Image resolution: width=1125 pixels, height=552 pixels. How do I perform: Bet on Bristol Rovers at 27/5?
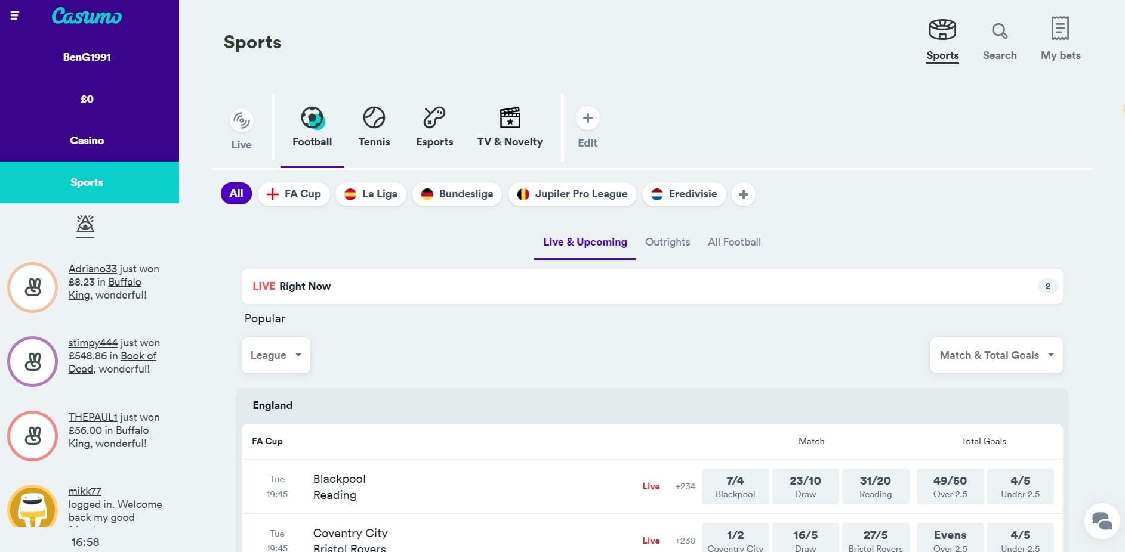pyautogui.click(x=876, y=538)
